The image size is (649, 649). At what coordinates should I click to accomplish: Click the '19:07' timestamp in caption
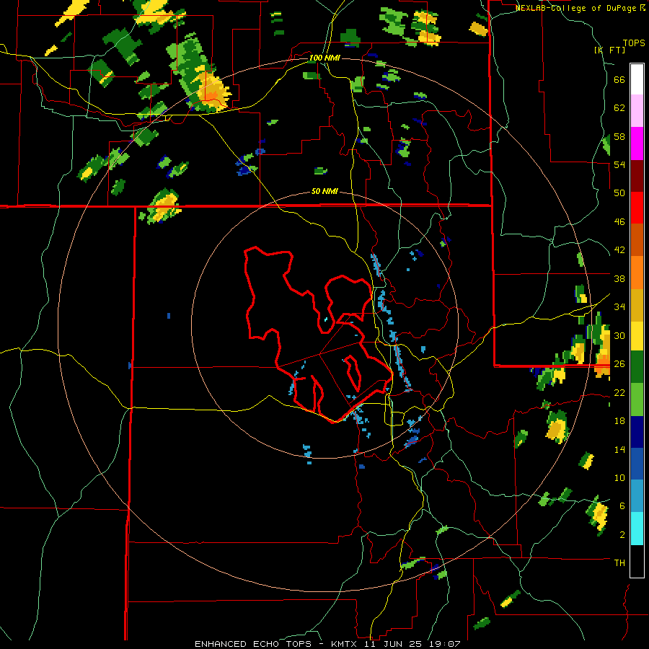coord(446,644)
